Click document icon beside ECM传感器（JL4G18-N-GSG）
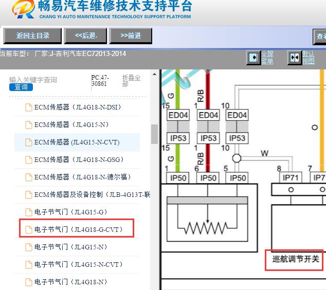326x290 pixels. (x=28, y=160)
